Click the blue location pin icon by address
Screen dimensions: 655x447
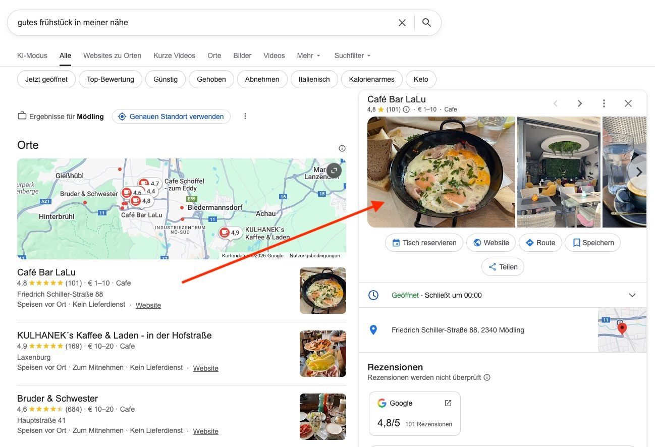(373, 330)
